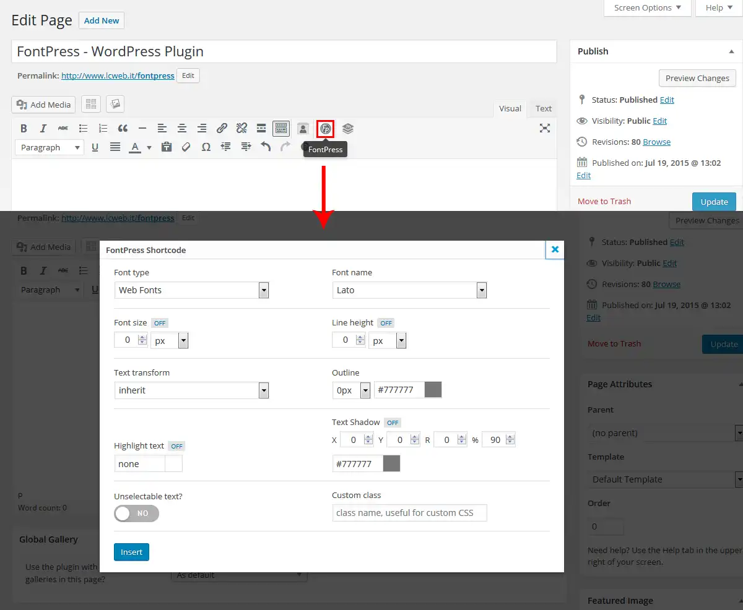Apply italic formatting
The width and height of the screenshot is (743, 610).
pos(43,128)
